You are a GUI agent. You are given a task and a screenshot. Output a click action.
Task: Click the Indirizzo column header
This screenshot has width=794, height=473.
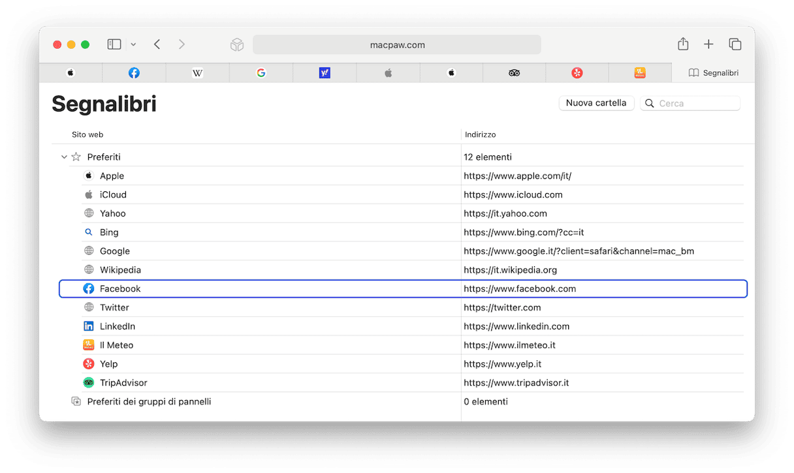[x=481, y=134]
